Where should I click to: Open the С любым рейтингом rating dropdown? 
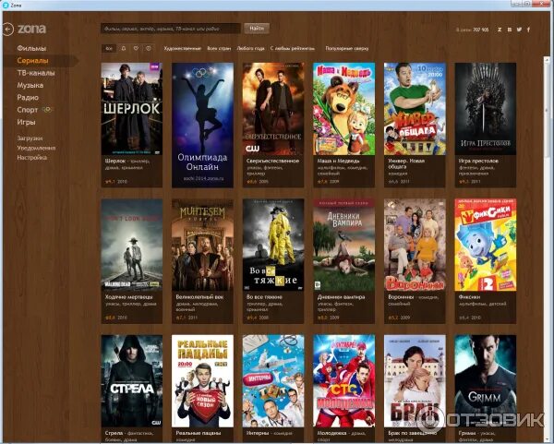tap(292, 48)
